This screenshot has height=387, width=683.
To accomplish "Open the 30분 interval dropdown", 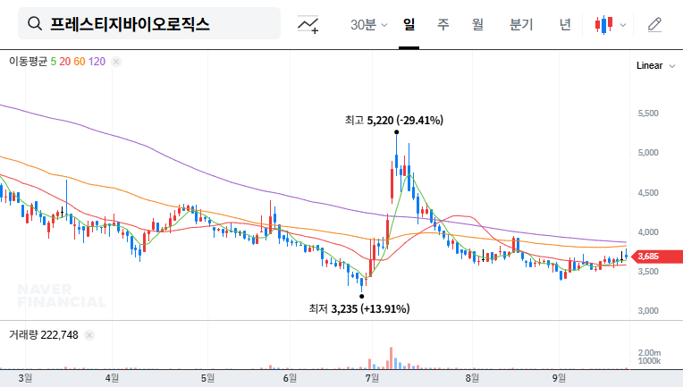I will (368, 24).
